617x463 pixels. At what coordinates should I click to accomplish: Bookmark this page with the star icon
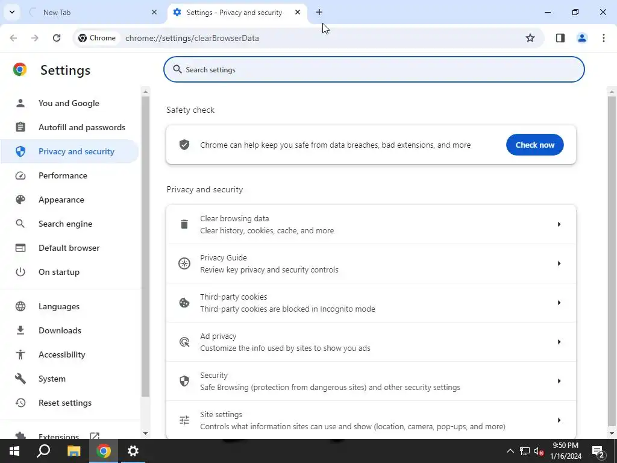point(530,38)
